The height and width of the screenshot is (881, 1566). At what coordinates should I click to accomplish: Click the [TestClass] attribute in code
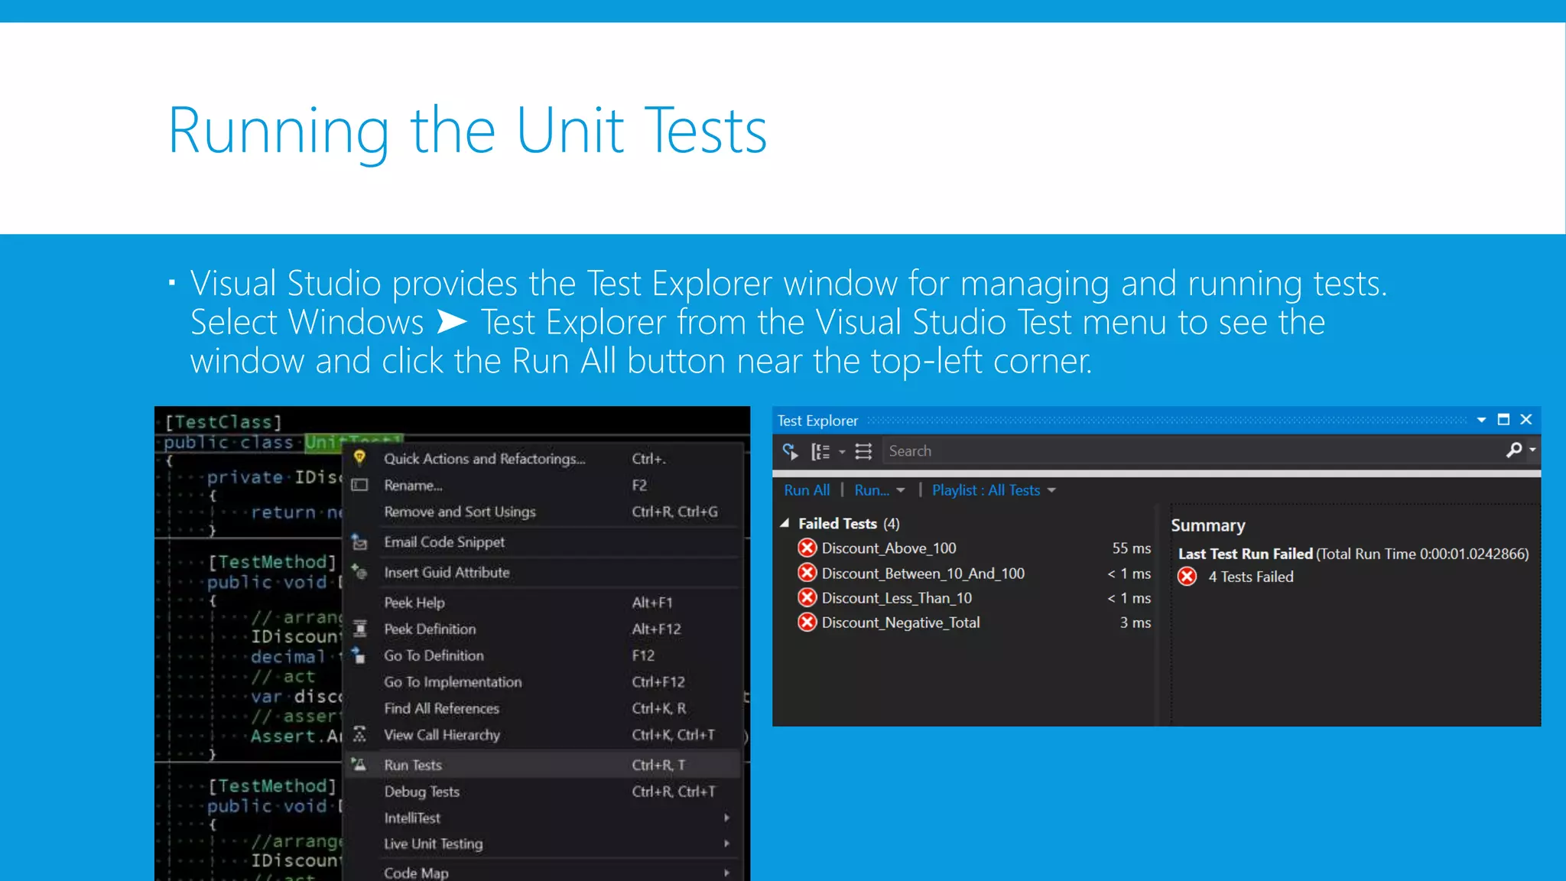point(223,421)
